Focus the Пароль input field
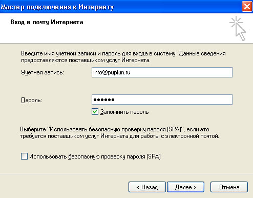The image size is (253, 198). [x=162, y=100]
